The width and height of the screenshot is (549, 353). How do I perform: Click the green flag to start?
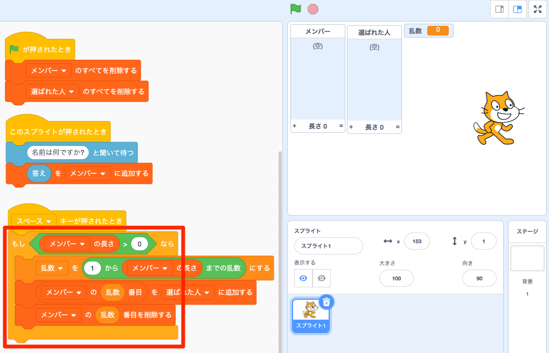[296, 9]
